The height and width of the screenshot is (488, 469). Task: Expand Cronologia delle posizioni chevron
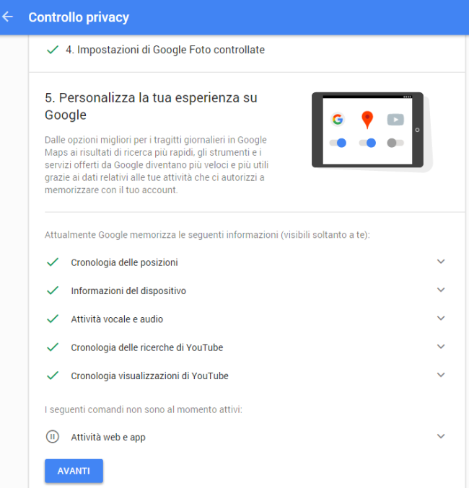tap(441, 262)
